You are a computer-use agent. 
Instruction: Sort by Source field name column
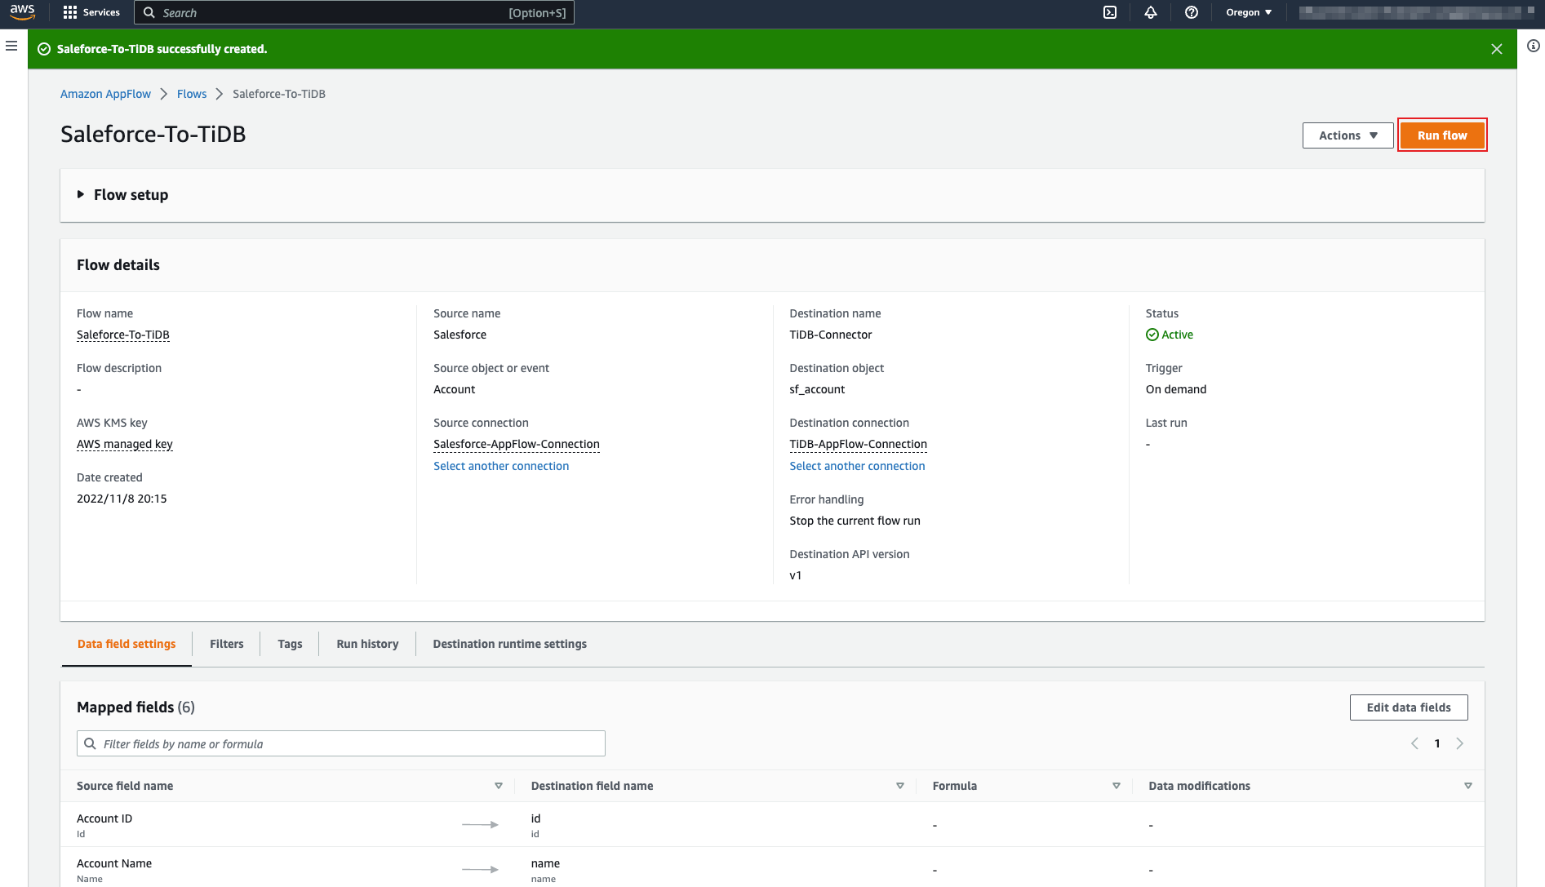point(498,786)
